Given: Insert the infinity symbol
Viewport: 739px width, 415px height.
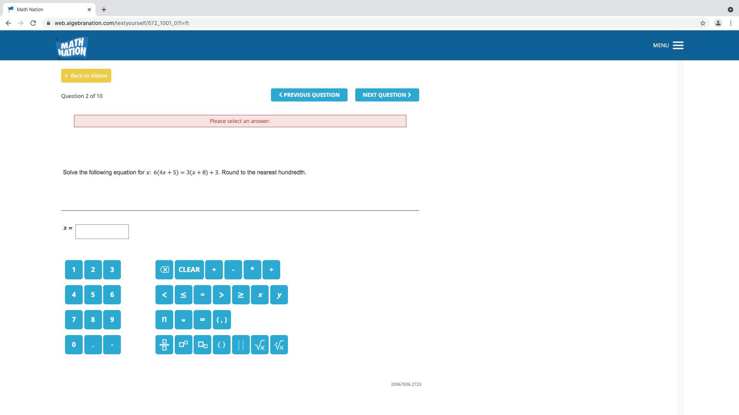Looking at the screenshot, I should pos(202,320).
